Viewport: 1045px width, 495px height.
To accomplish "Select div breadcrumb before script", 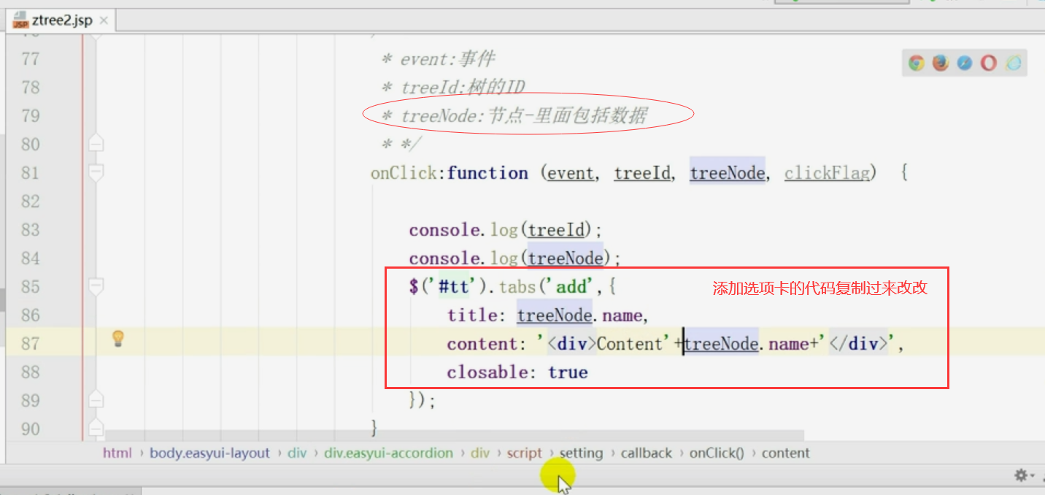I will pyautogui.click(x=480, y=453).
